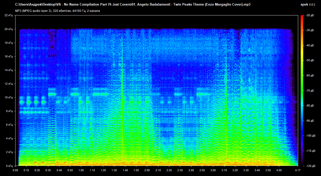Image resolution: width=321 pixels, height=176 pixels.
Task: Click the 14 кГц frequency label
Action: pos(9,70)
